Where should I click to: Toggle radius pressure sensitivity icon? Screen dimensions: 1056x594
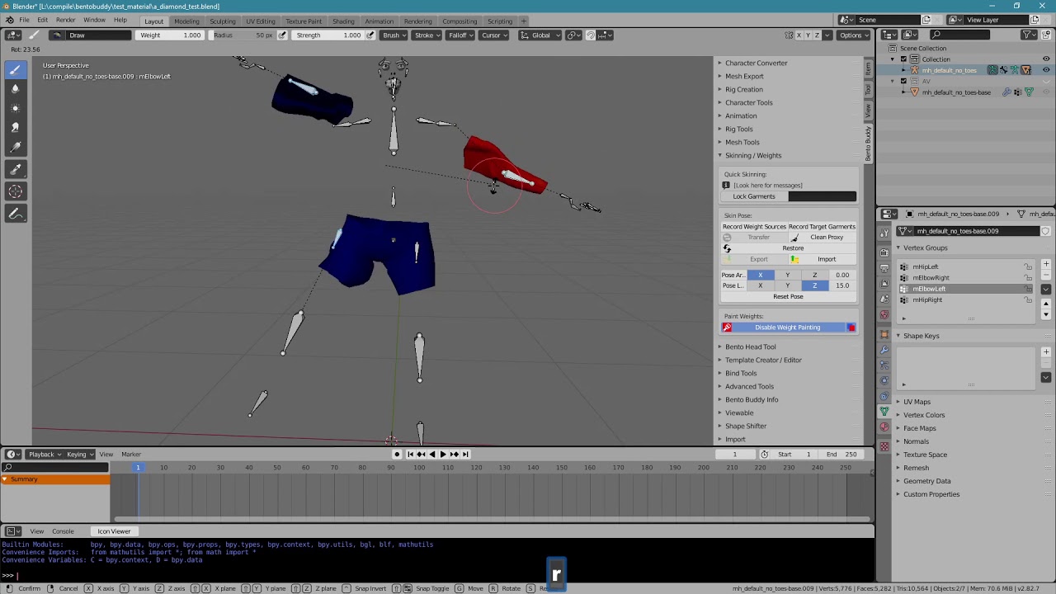282,35
